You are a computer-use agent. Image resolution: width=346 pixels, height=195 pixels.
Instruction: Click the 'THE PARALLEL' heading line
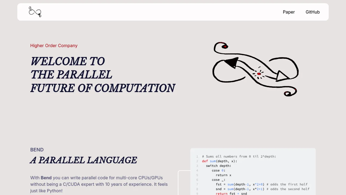[71, 75]
